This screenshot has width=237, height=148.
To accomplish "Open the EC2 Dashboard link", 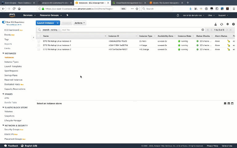I will point(12,30).
